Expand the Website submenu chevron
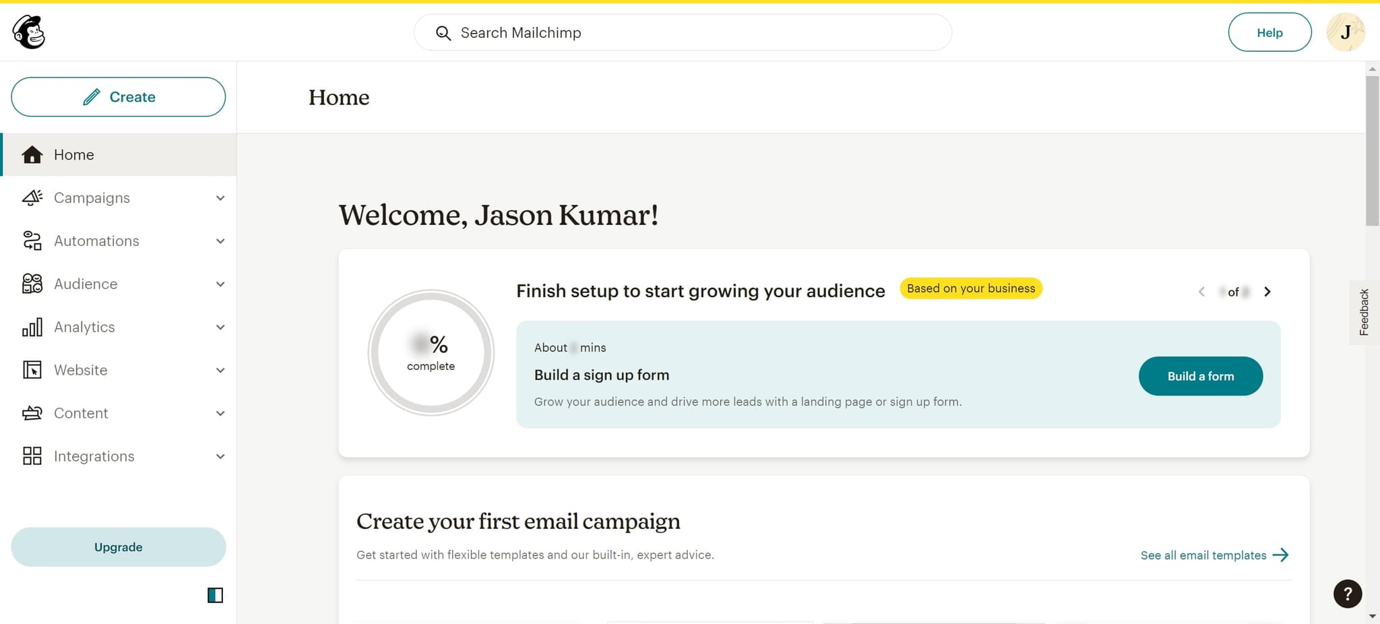 coord(220,371)
